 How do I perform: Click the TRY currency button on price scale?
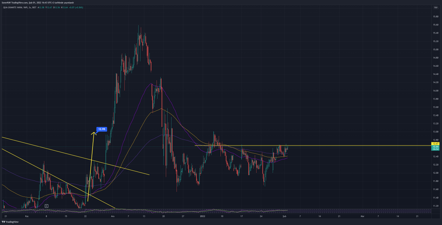coord(435,7)
